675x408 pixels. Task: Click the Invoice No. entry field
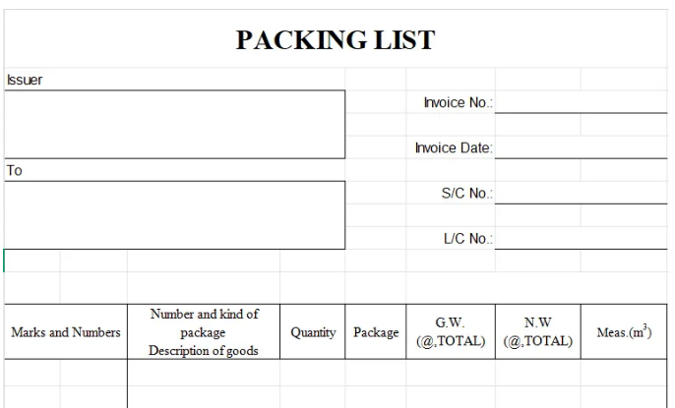coord(581,102)
